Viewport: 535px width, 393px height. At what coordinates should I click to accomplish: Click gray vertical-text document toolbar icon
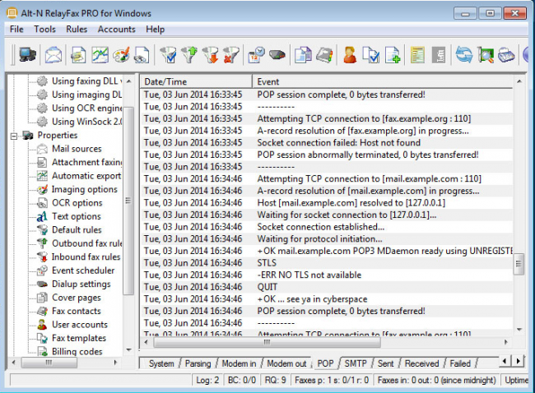tap(439, 55)
